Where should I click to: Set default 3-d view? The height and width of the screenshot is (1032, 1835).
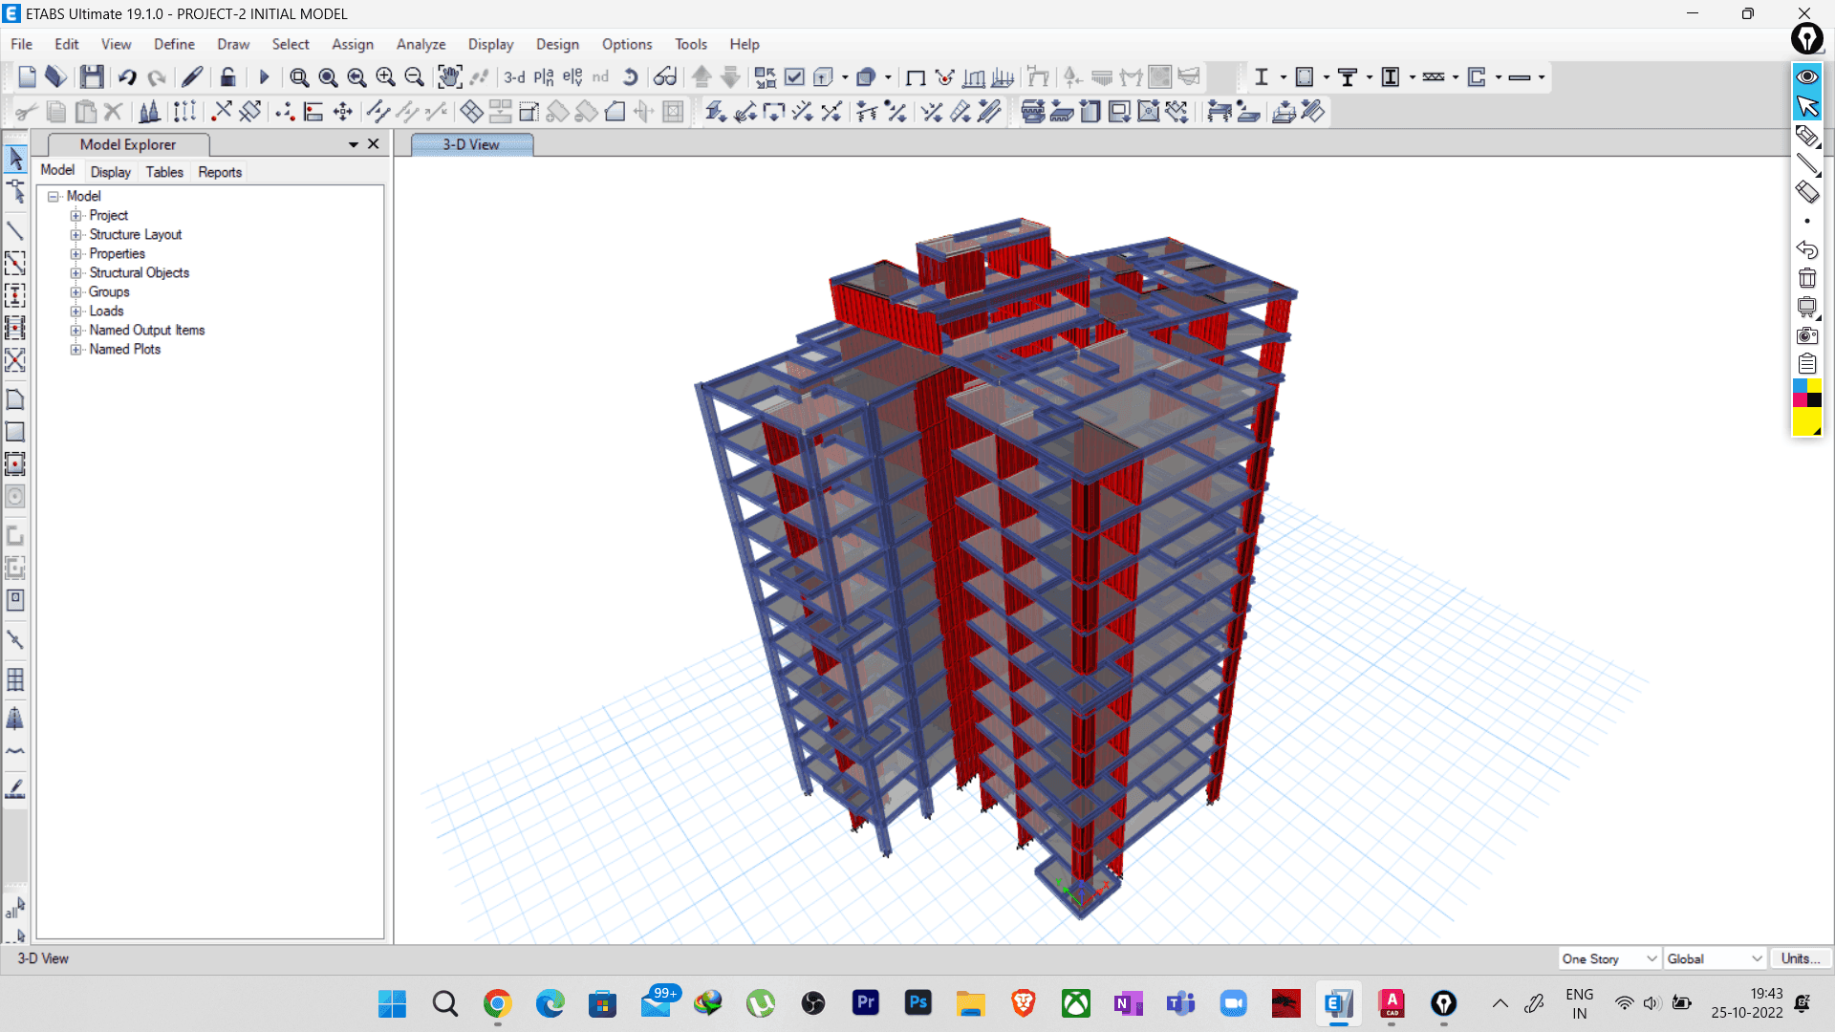(514, 77)
